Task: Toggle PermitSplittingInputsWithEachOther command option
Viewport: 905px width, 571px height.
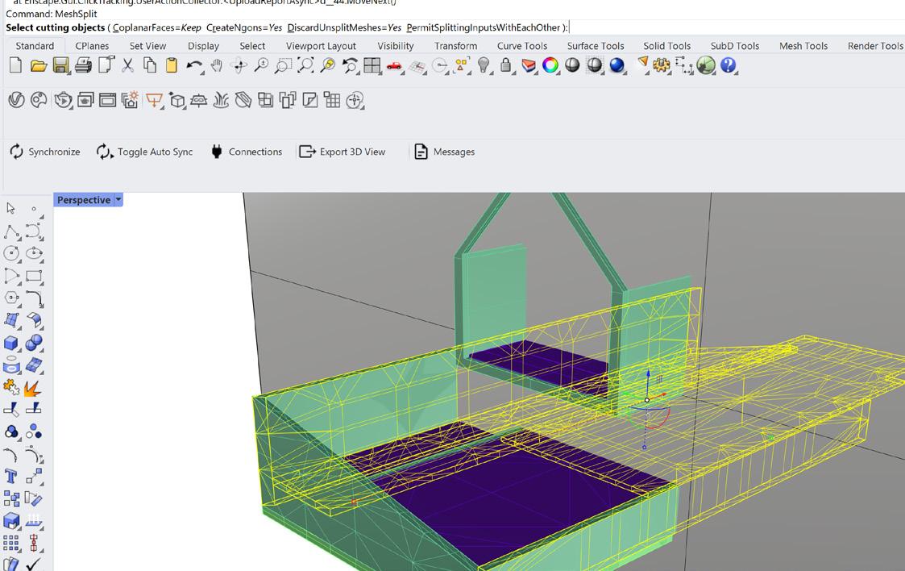Action: [482, 27]
